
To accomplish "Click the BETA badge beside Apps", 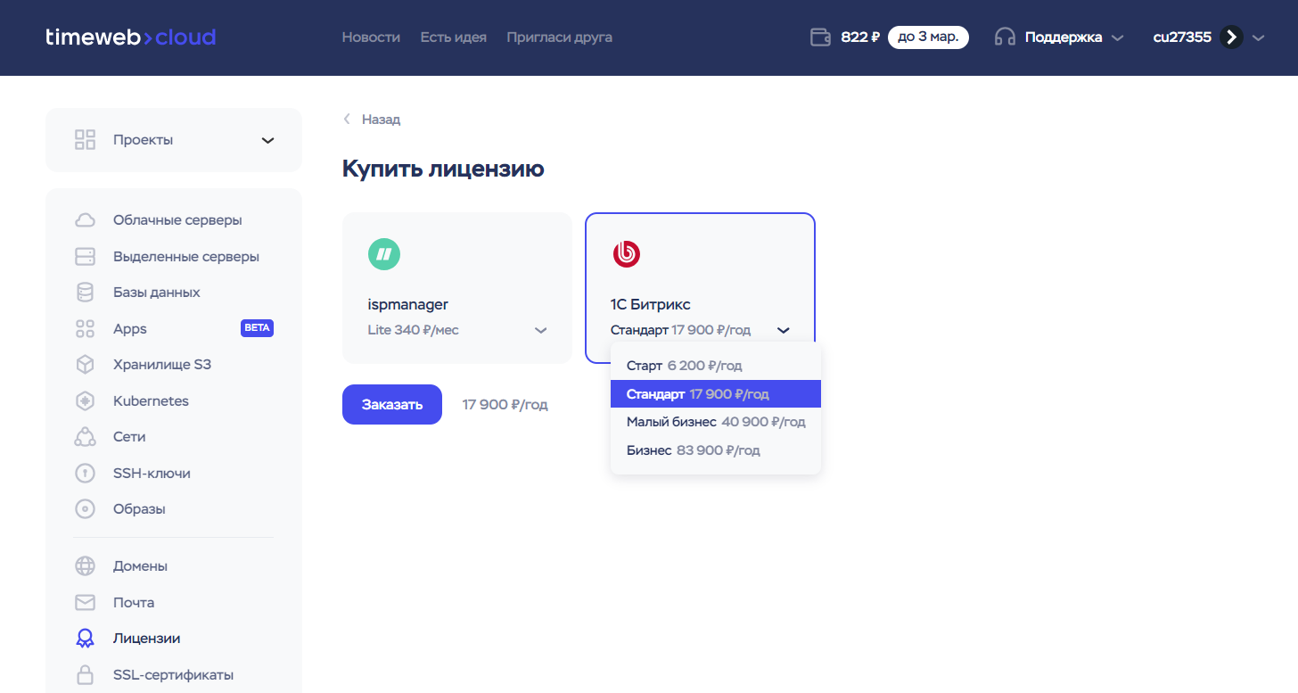I will [x=257, y=328].
